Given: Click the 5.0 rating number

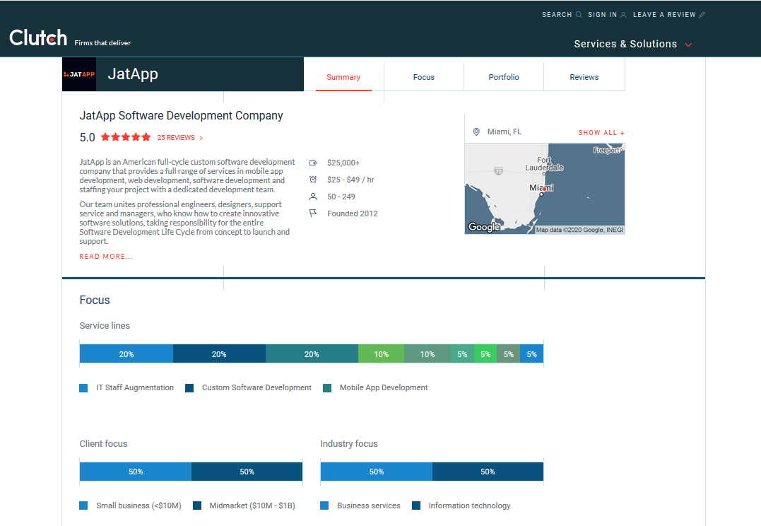Looking at the screenshot, I should click(x=88, y=137).
